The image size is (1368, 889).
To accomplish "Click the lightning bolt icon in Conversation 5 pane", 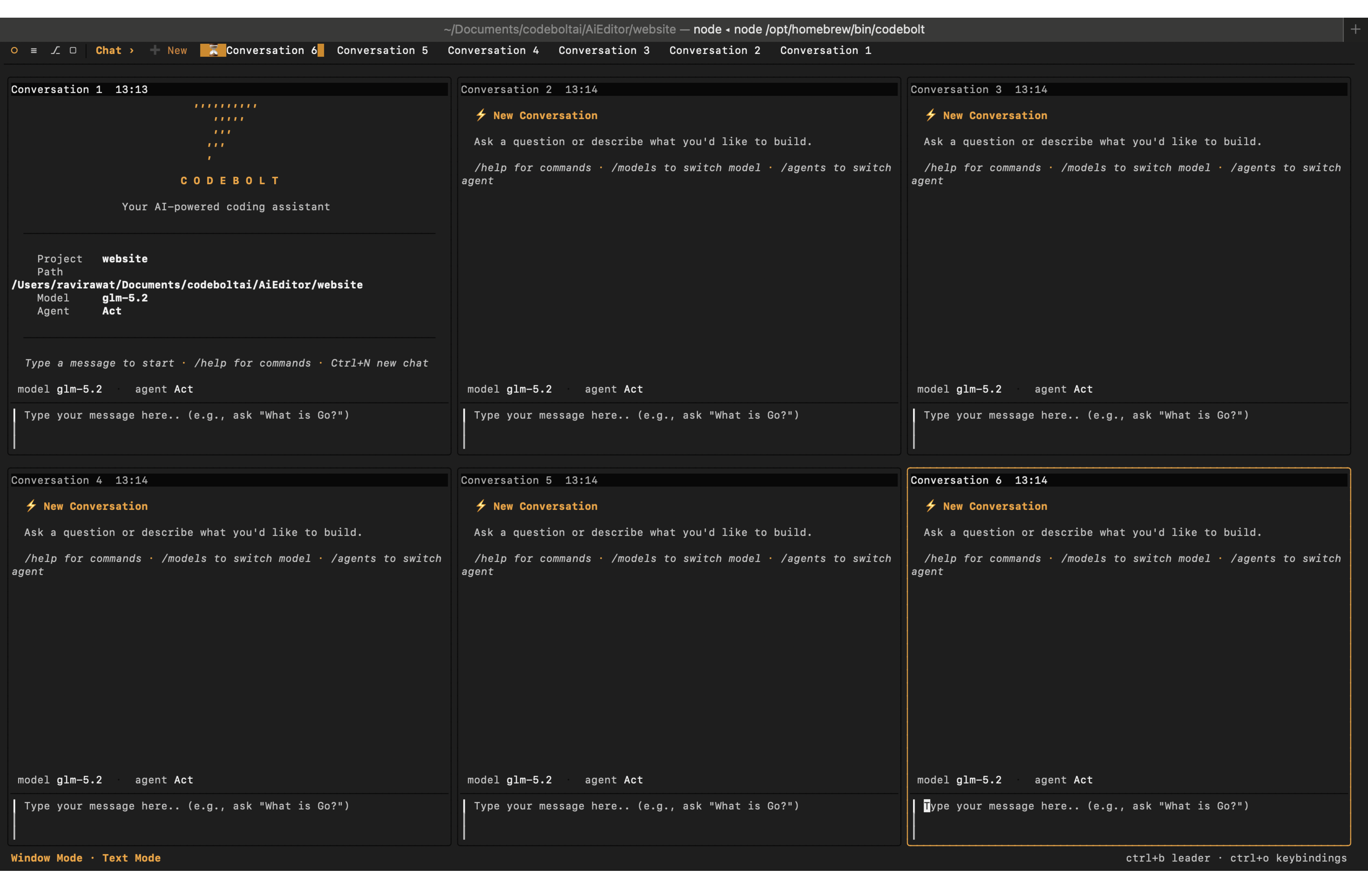I will click(481, 506).
